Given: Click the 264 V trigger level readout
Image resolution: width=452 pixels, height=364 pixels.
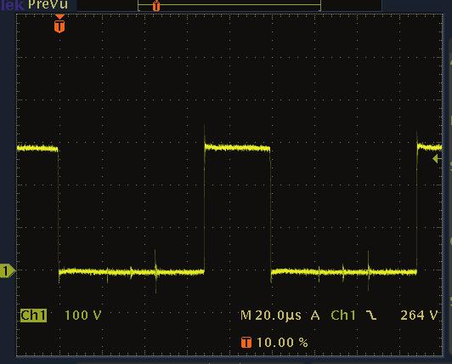Looking at the screenshot, I should click(x=419, y=316).
